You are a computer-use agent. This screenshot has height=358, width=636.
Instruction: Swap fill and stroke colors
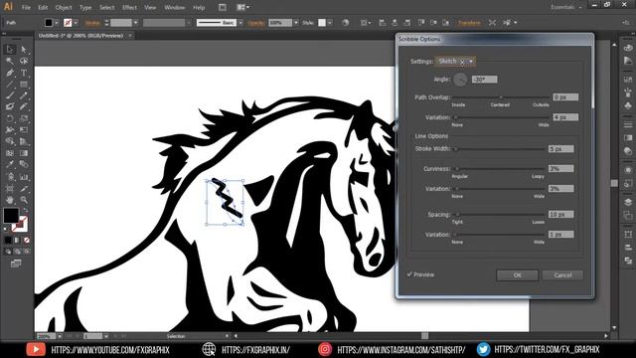[x=25, y=210]
